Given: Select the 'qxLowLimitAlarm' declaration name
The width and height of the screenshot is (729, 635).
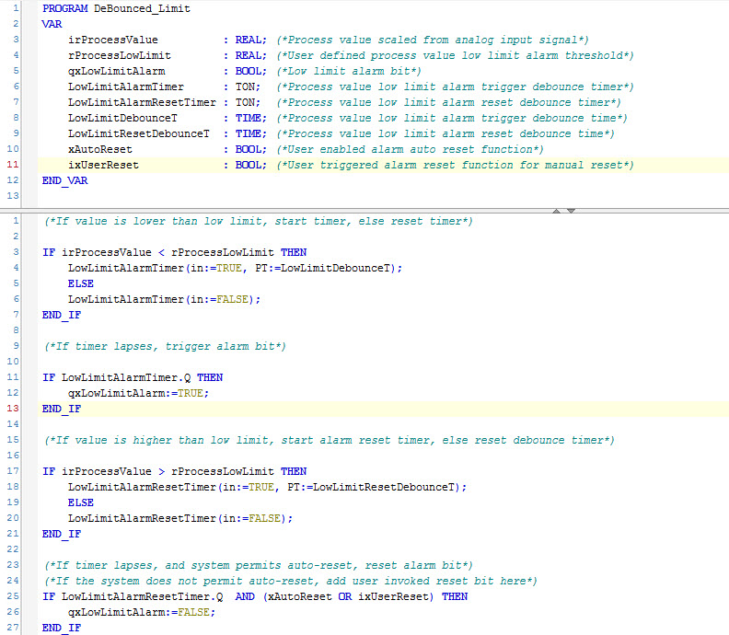Looking at the screenshot, I should (x=116, y=71).
